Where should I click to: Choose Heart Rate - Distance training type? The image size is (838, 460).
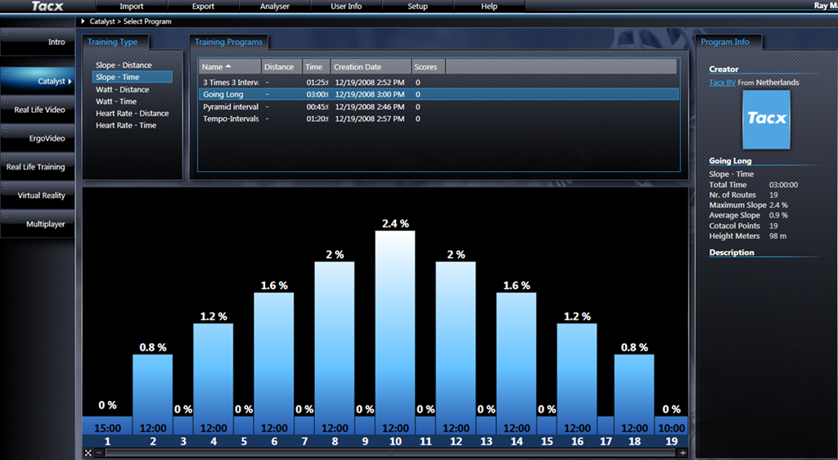[x=132, y=113]
